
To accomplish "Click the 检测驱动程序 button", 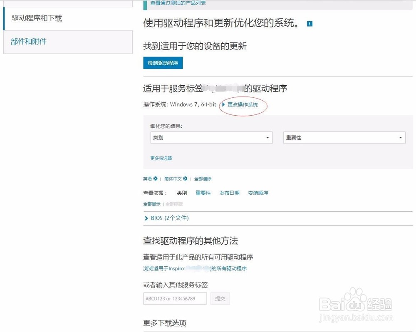I will coord(163,63).
